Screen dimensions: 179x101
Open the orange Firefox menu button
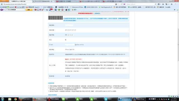click(4, 1)
